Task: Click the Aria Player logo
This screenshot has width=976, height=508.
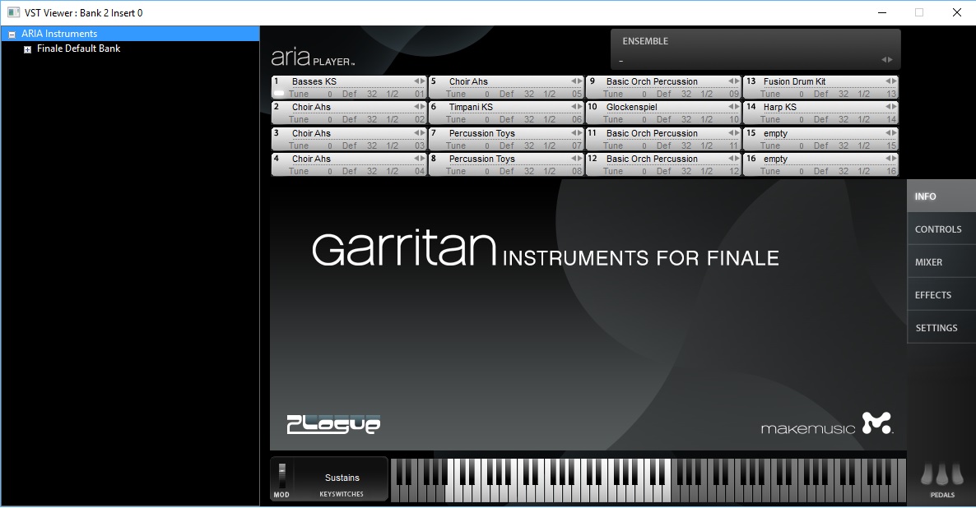Action: tap(313, 58)
